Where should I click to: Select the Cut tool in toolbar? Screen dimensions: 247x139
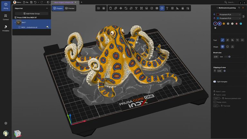click(x=142, y=8)
